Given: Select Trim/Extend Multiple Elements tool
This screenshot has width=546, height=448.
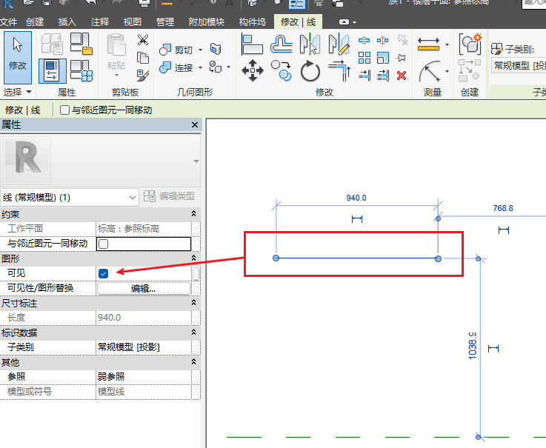Looking at the screenshot, I should tap(383, 75).
